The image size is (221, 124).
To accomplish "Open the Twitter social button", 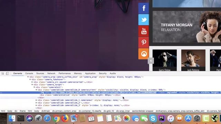I will pos(144,20).
